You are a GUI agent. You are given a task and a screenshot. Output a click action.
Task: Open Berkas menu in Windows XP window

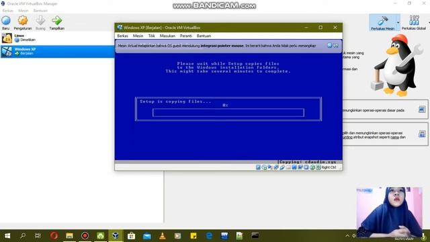[x=122, y=36]
